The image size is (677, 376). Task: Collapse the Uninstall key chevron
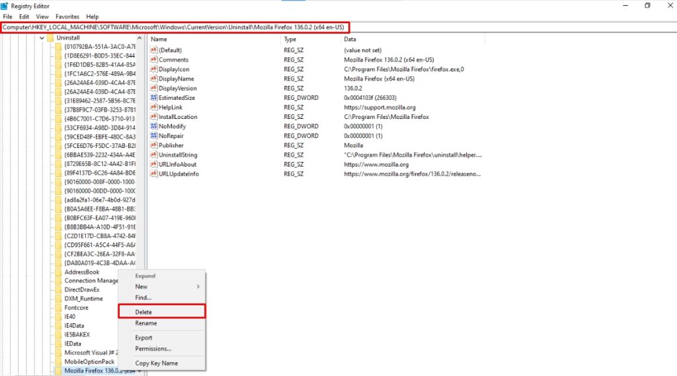(x=42, y=38)
